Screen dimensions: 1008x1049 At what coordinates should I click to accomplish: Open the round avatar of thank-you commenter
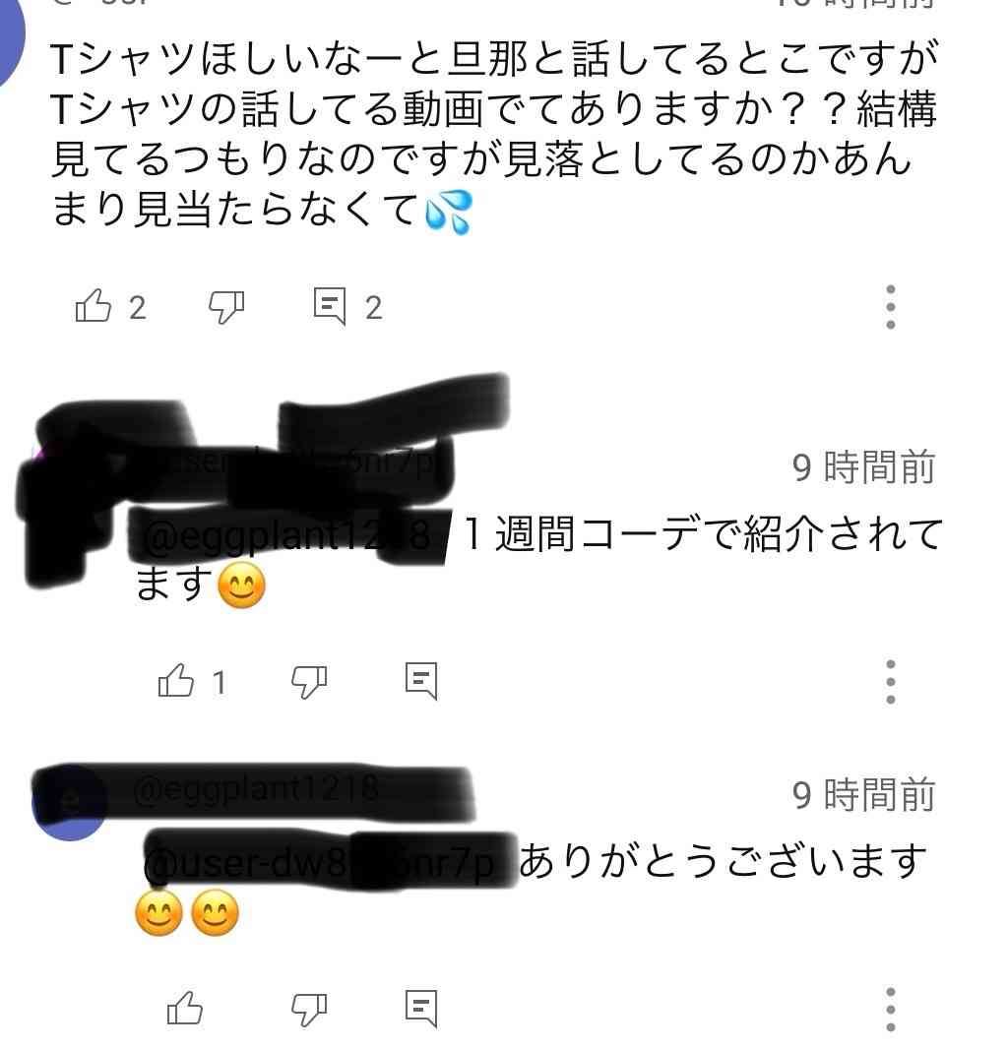(70, 803)
